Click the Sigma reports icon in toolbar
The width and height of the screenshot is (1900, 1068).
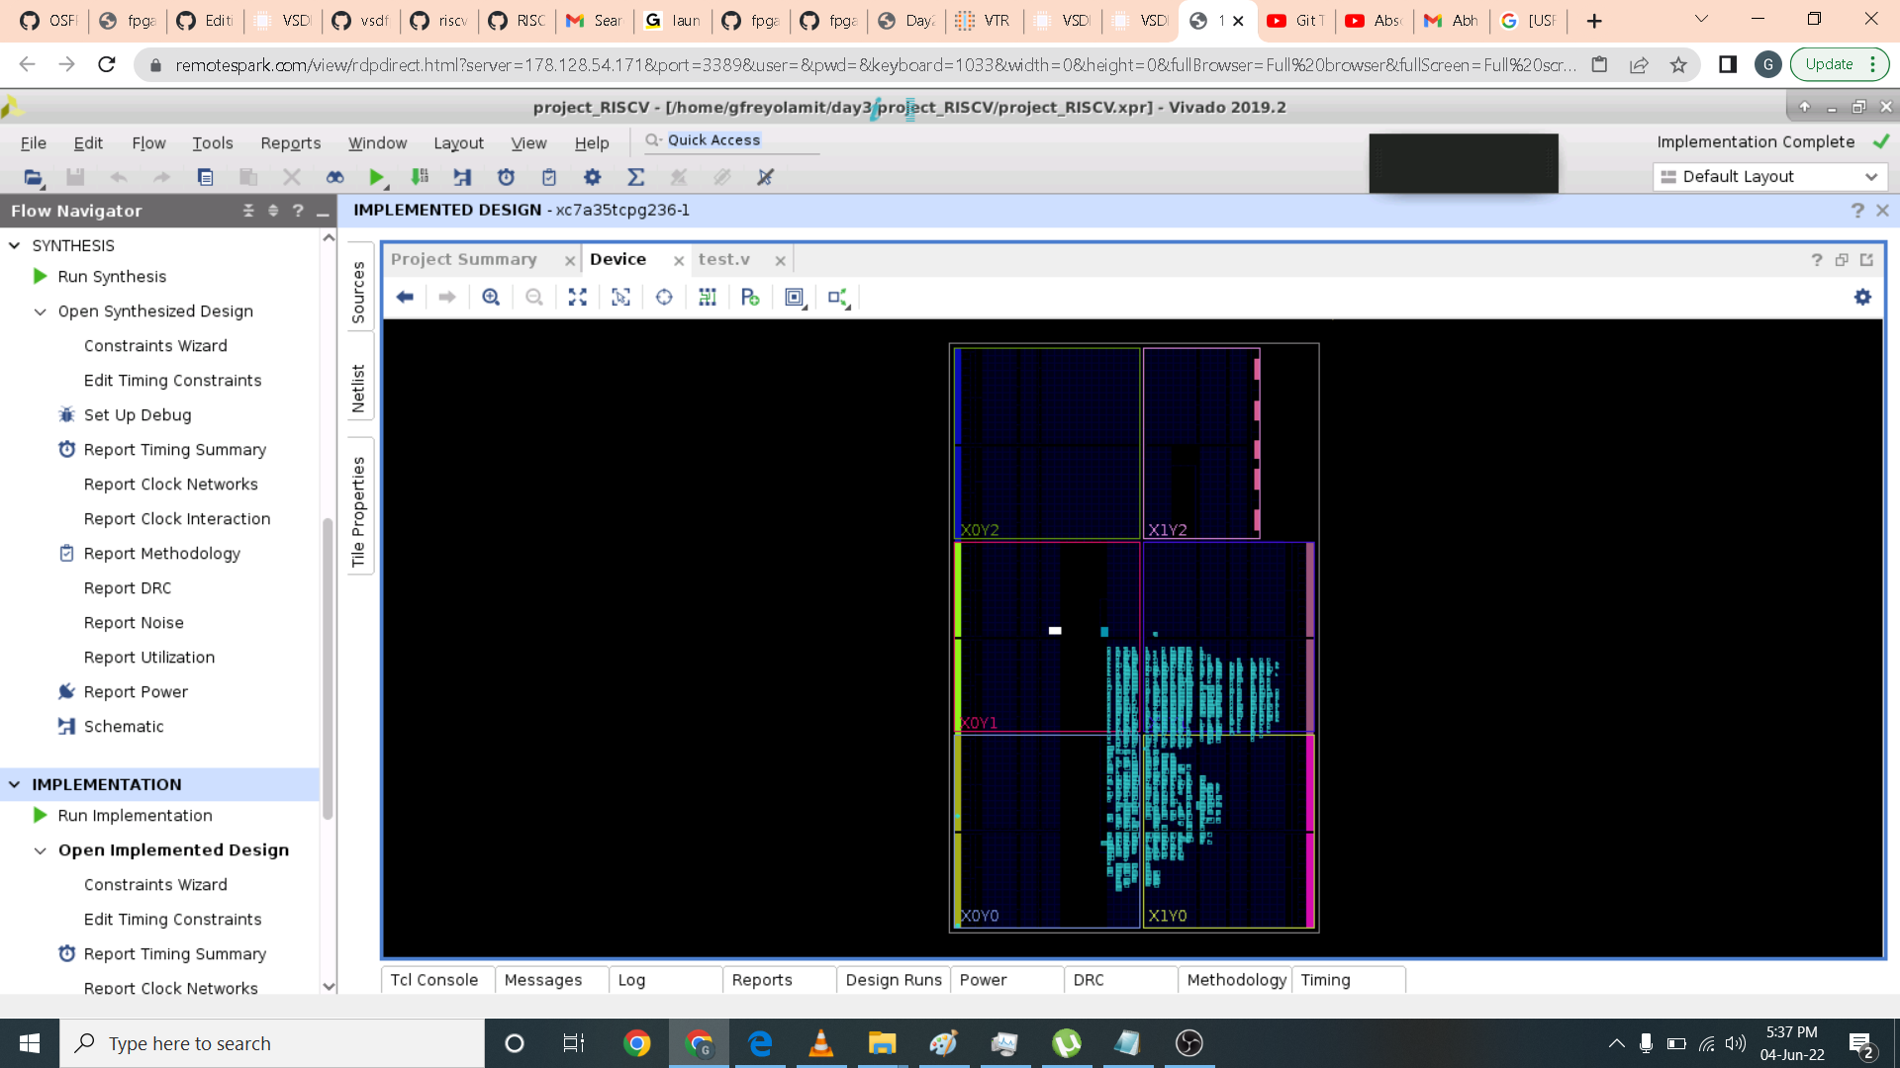(635, 177)
